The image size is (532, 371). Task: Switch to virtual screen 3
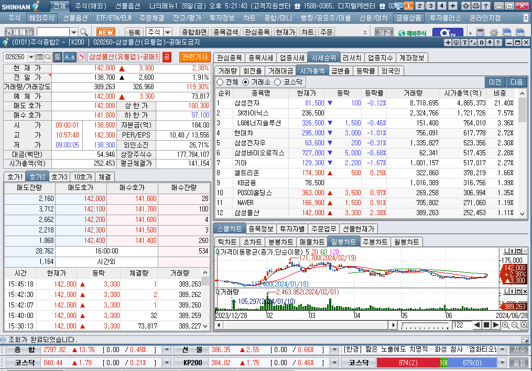[431, 6]
